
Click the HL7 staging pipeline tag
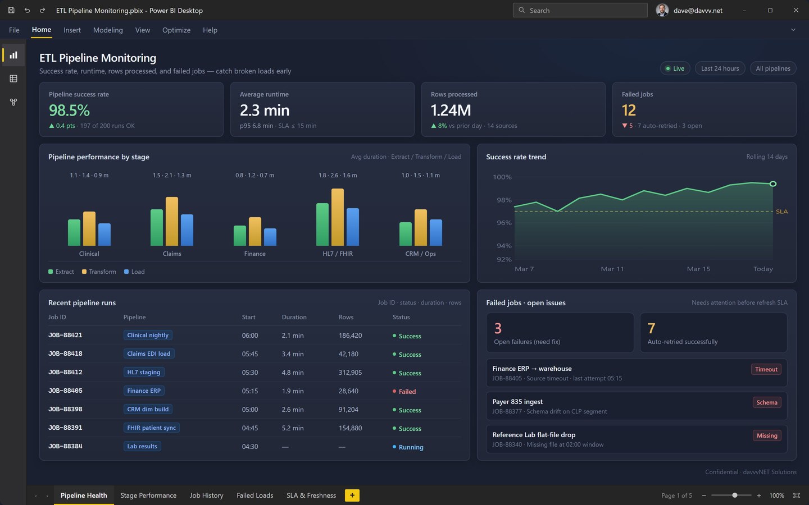pyautogui.click(x=144, y=372)
